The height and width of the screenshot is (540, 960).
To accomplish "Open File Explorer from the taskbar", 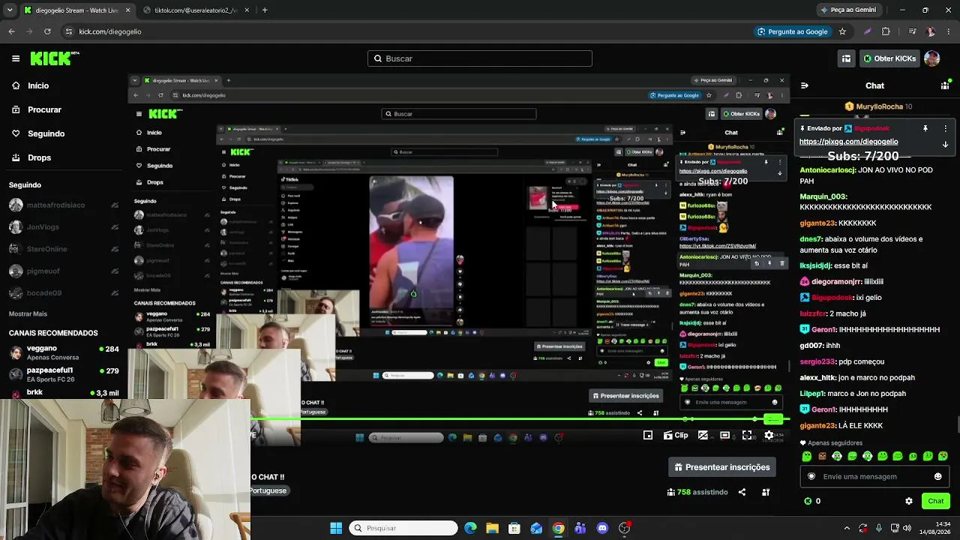I will pos(492,528).
